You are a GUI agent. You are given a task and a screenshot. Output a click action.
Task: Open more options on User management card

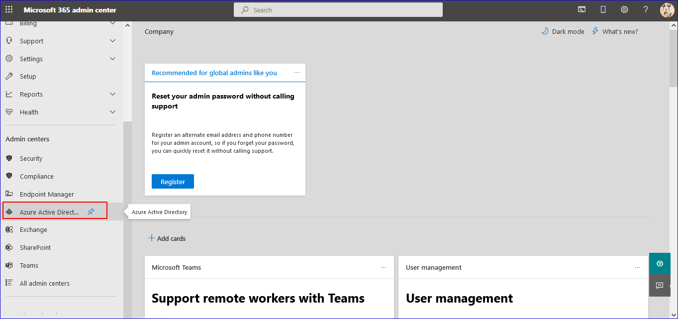point(638,267)
